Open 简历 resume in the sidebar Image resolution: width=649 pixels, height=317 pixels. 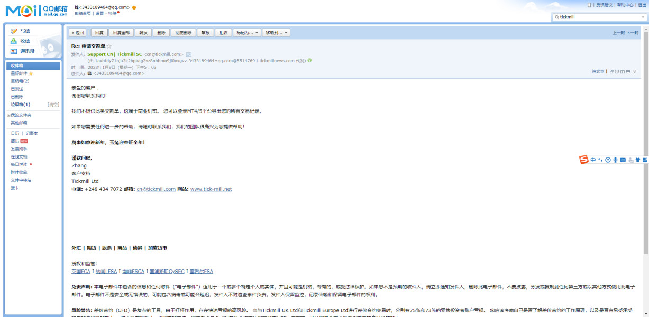(15, 141)
